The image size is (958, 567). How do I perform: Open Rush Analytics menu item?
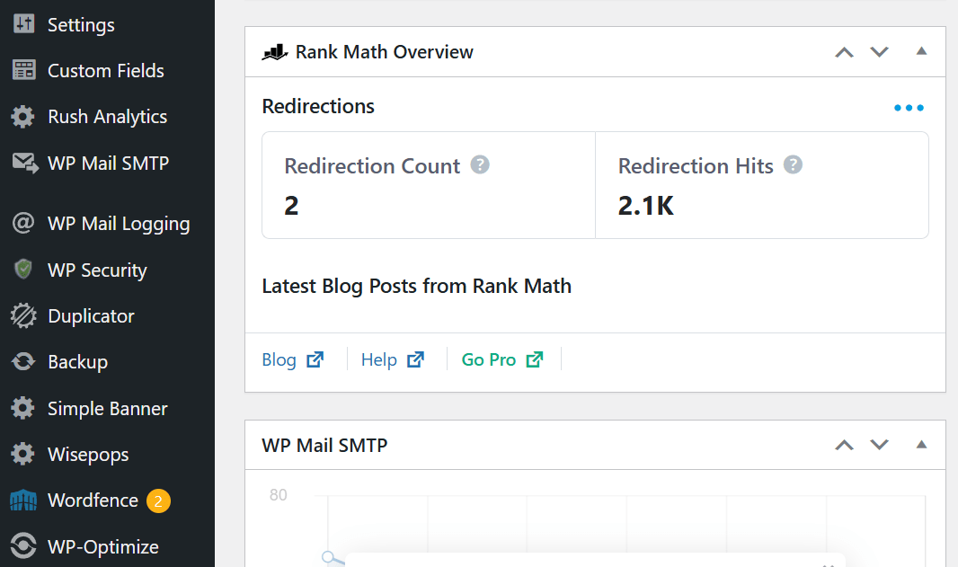pyautogui.click(x=107, y=116)
